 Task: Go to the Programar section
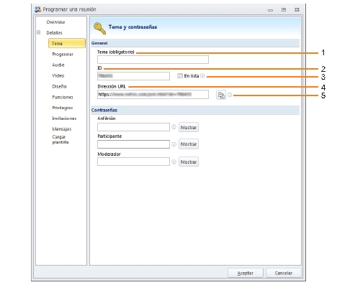(63, 55)
